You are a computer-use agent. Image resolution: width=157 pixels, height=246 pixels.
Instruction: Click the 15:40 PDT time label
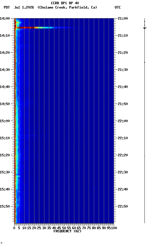(5, 189)
